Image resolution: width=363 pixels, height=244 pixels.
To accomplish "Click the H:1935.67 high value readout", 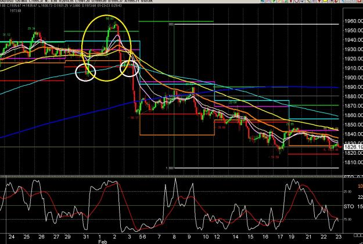I will (x=30, y=6).
